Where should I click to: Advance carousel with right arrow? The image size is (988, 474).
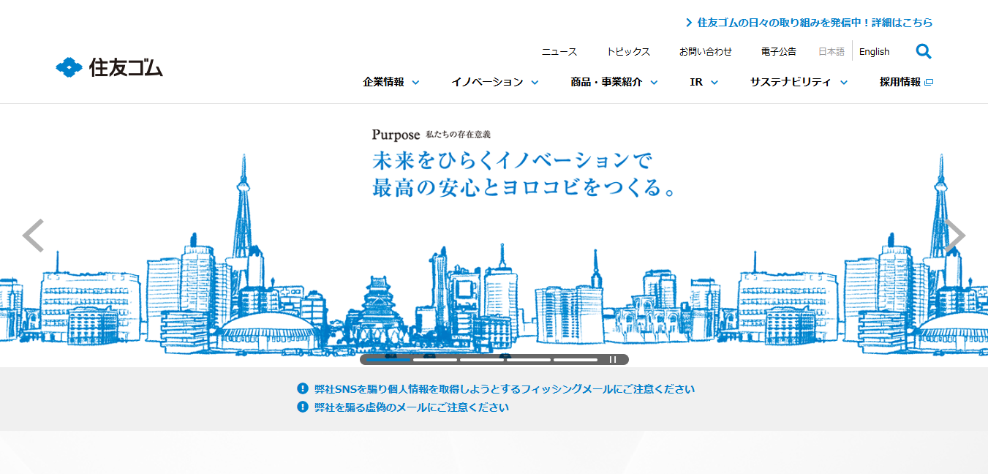(954, 236)
